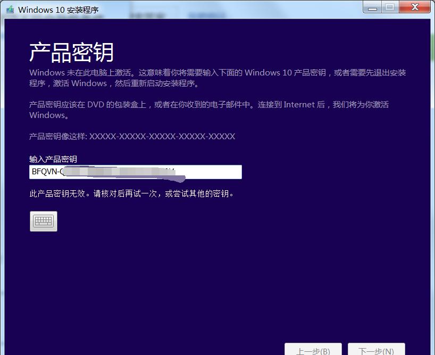Click the 产品密钥 heading text
This screenshot has width=435, height=355.
point(72,52)
